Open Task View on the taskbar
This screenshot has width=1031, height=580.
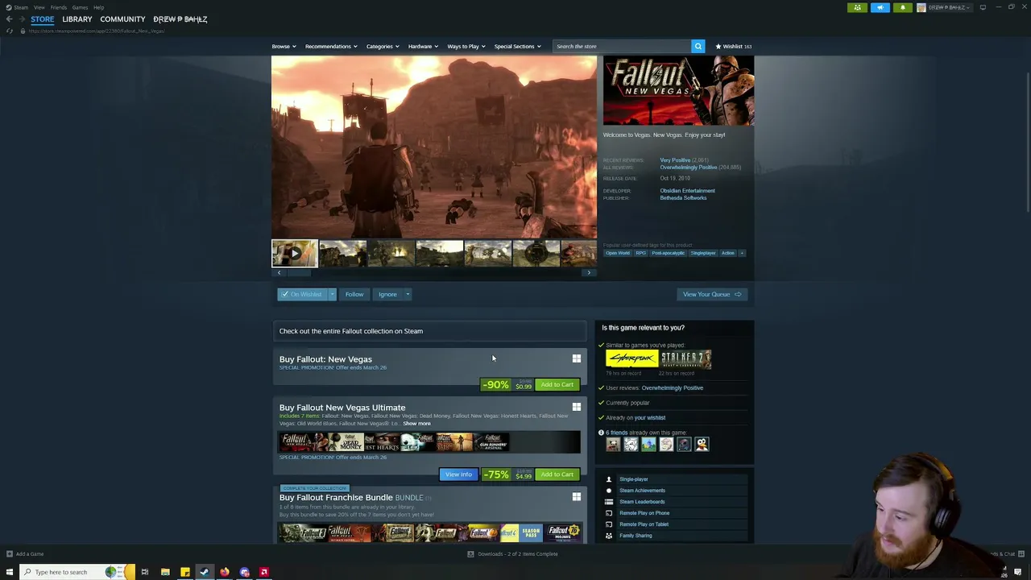145,572
